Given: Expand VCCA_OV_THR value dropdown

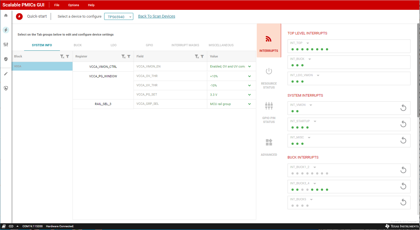Looking at the screenshot, I should (x=249, y=76).
